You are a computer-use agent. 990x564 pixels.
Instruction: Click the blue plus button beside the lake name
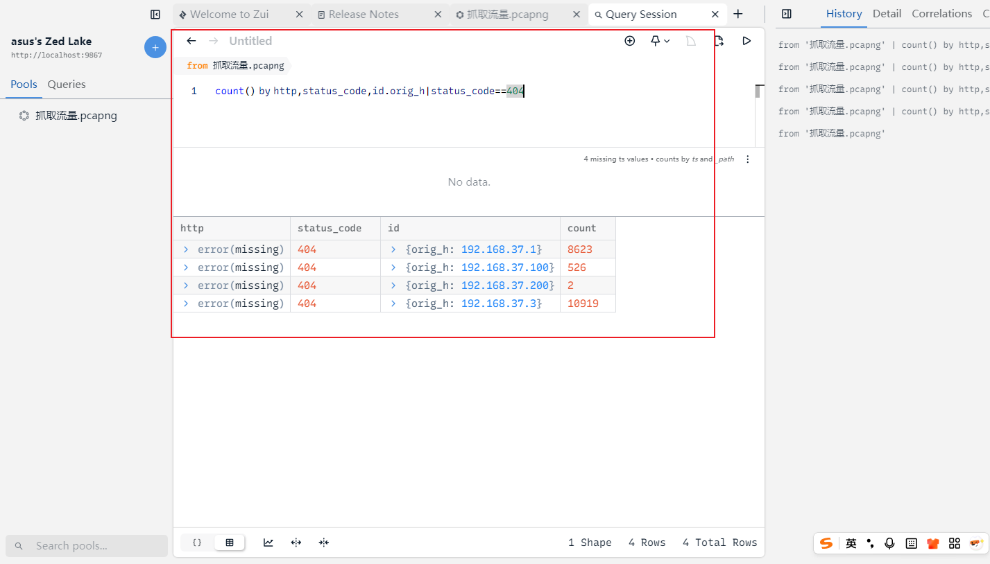(x=155, y=47)
